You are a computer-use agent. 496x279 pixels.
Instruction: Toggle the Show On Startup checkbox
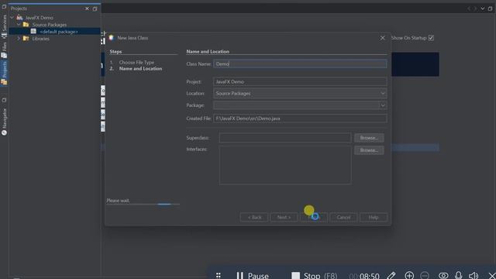click(431, 38)
